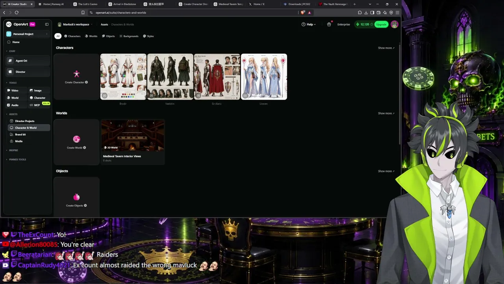Image resolution: width=504 pixels, height=284 pixels.
Task: Bookmark this page with the bookmark icon
Action: click(x=83, y=13)
